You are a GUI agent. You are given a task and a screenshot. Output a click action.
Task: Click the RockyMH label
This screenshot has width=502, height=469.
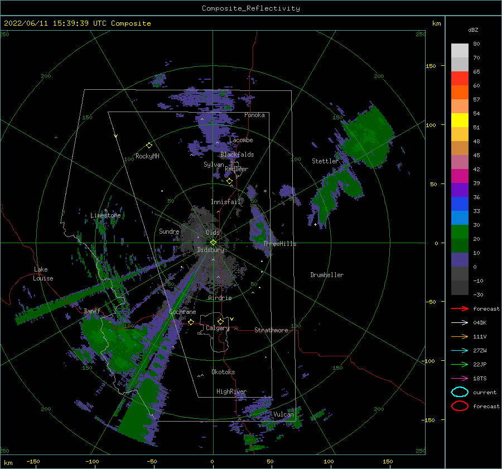coord(147,156)
